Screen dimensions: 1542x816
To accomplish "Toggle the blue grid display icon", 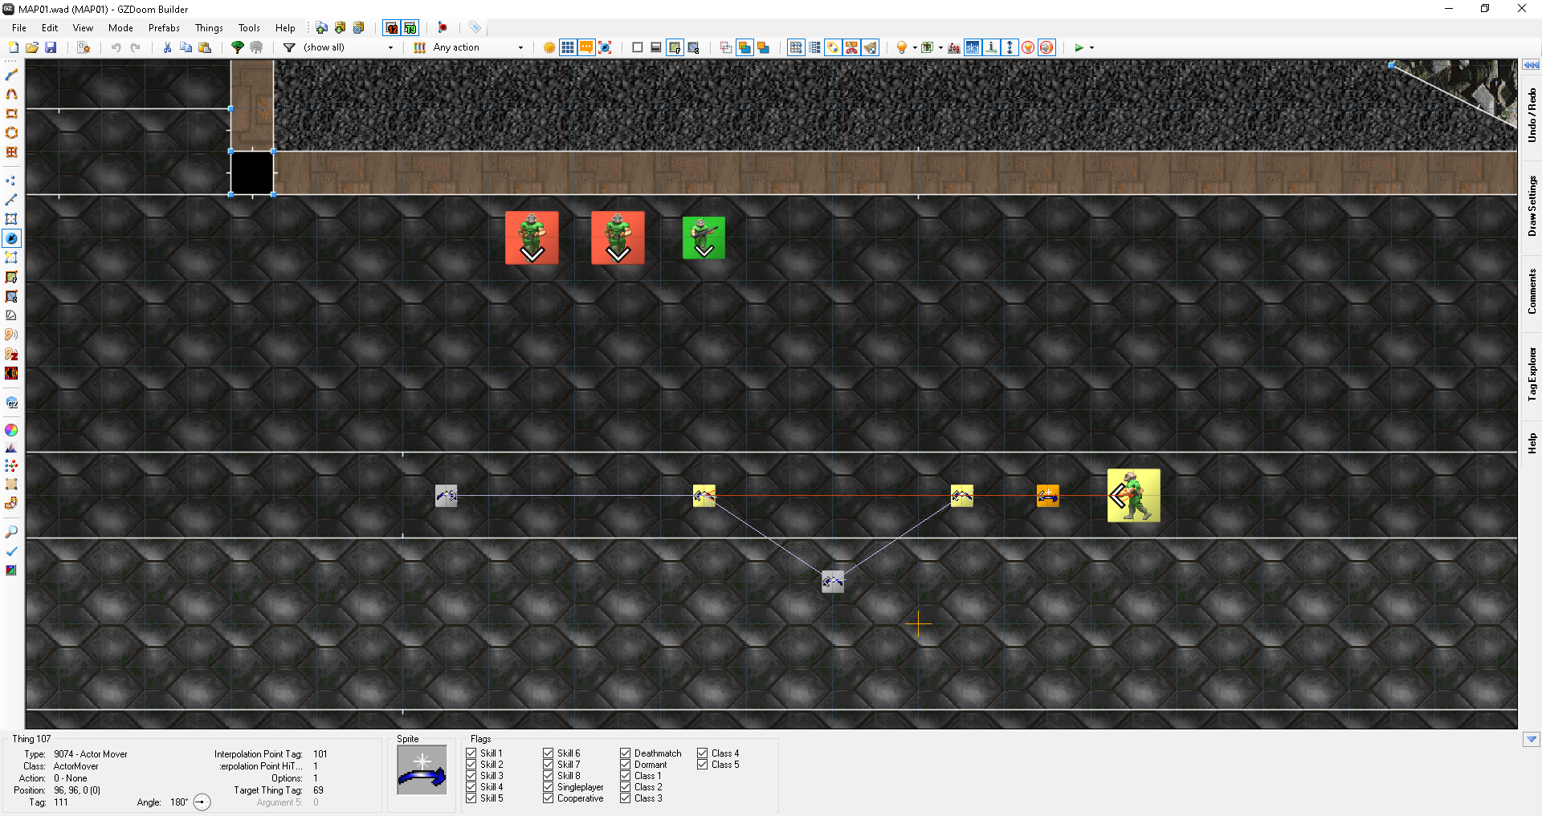I will [x=568, y=47].
